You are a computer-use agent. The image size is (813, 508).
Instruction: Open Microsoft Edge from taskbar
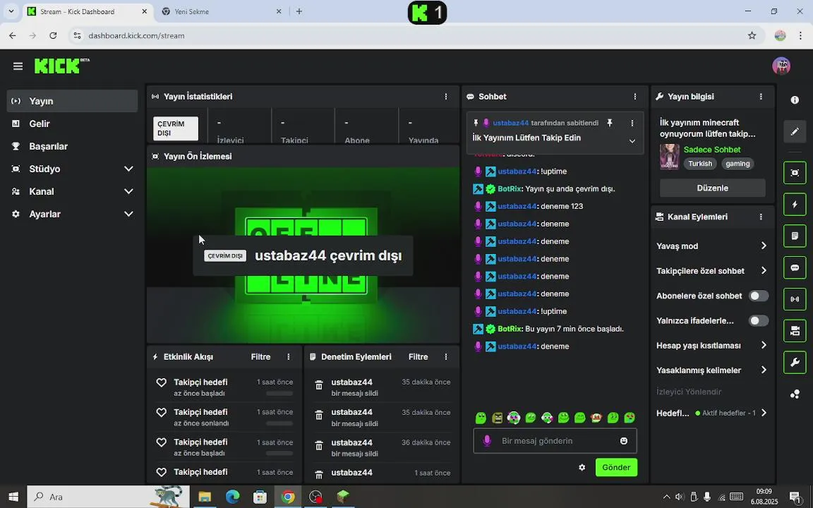232,497
